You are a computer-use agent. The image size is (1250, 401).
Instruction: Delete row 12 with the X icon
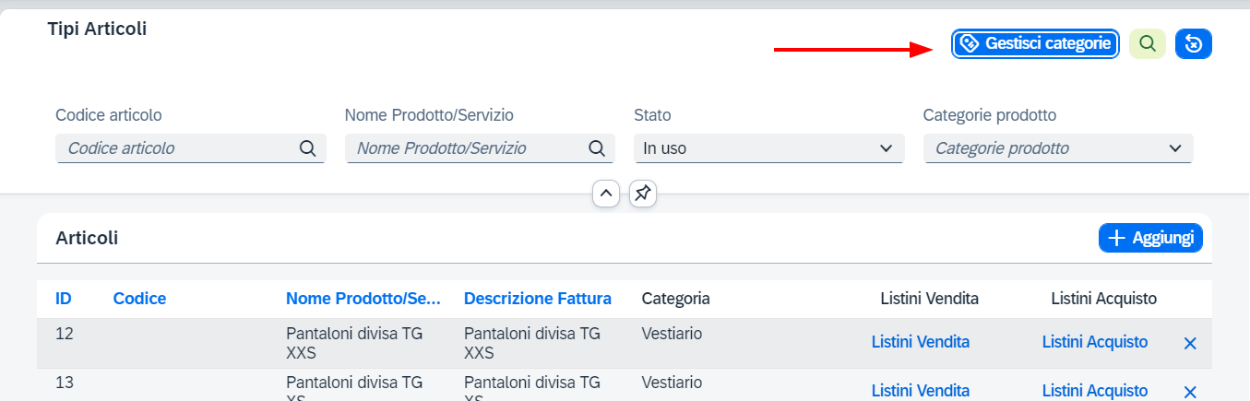pyautogui.click(x=1190, y=343)
